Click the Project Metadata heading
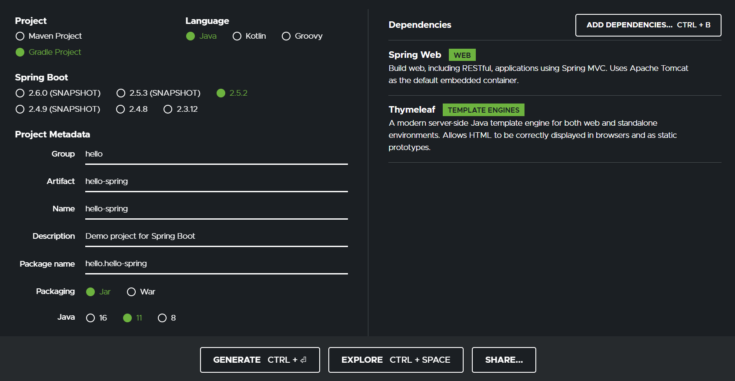The image size is (735, 381). click(53, 134)
